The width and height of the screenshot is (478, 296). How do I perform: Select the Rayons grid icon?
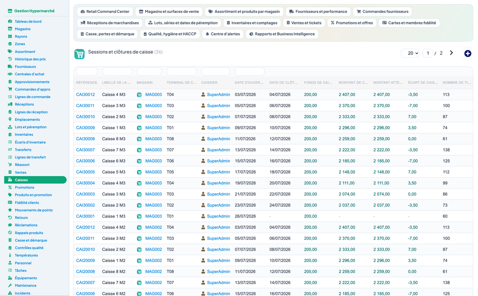click(x=10, y=36)
